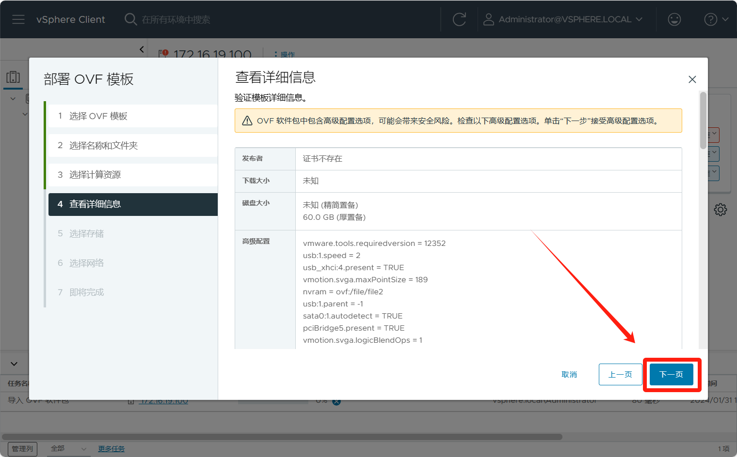Close the Deploy OVF Template dialog
737x457 pixels.
tap(692, 79)
